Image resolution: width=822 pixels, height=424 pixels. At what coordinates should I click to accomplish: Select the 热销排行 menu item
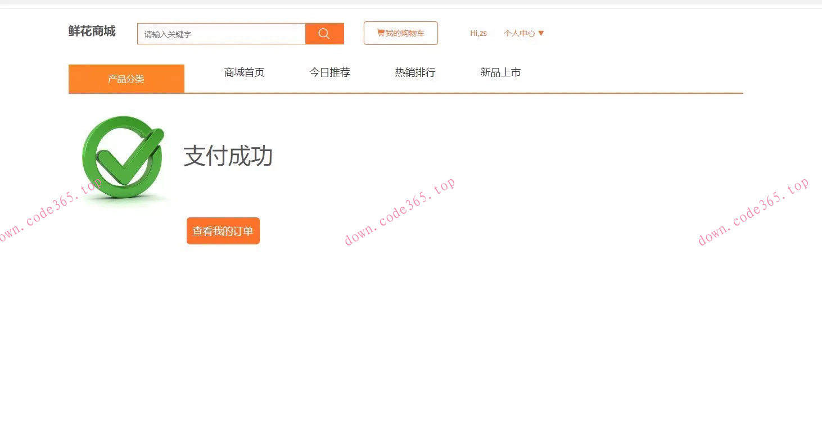[x=415, y=72]
